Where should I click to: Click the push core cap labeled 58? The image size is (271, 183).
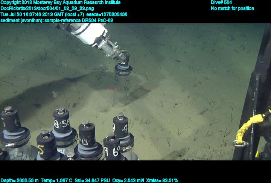[x=61, y=121]
